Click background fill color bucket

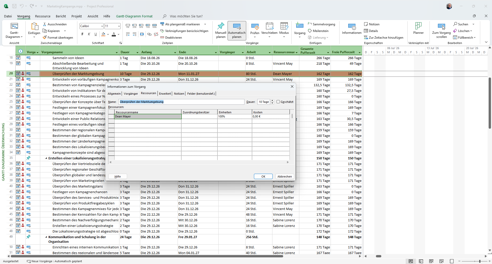coord(103,34)
